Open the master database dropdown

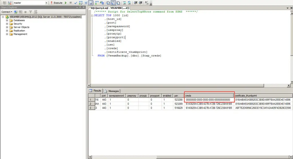46,3
